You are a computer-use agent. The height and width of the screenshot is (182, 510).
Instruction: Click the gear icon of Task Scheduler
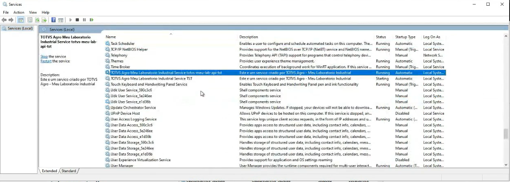coord(108,44)
